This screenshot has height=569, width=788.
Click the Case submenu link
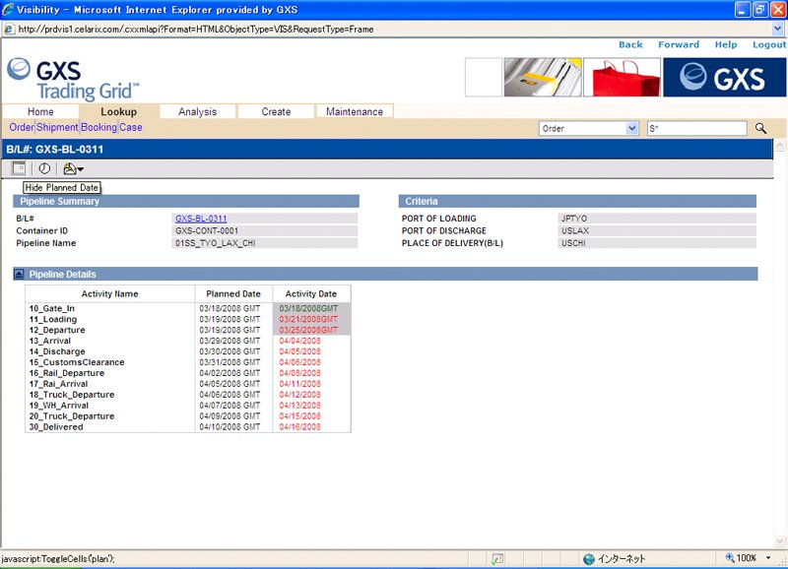pos(131,128)
